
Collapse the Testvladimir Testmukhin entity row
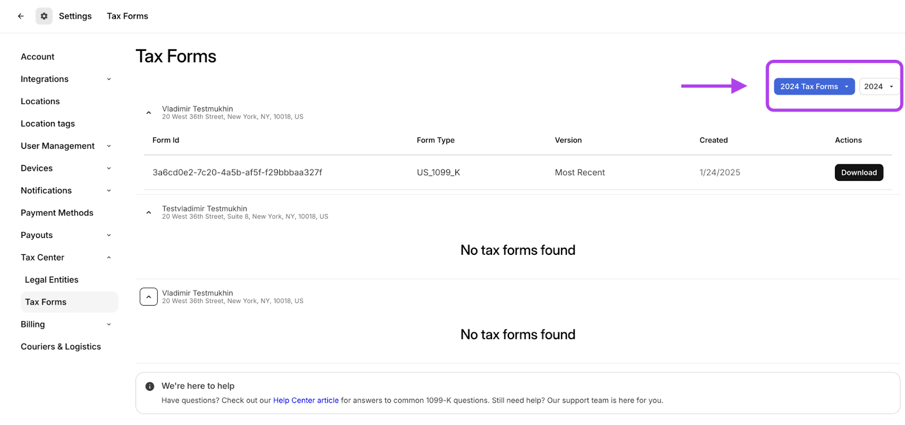click(x=149, y=213)
